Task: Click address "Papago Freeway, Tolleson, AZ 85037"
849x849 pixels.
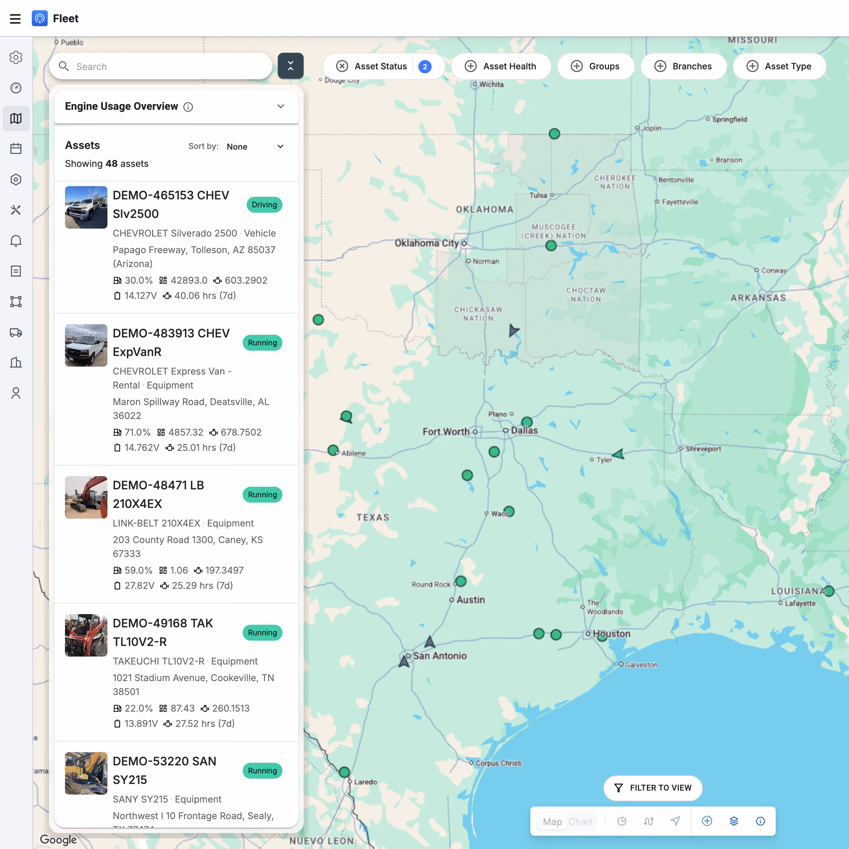Action: tap(194, 250)
